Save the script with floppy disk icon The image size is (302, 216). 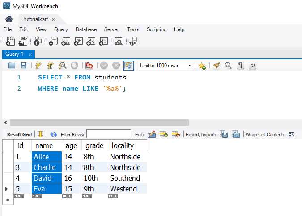click(23, 66)
